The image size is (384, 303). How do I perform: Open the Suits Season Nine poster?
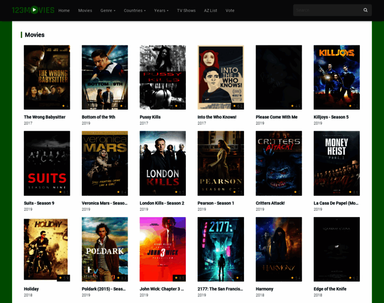click(x=47, y=163)
